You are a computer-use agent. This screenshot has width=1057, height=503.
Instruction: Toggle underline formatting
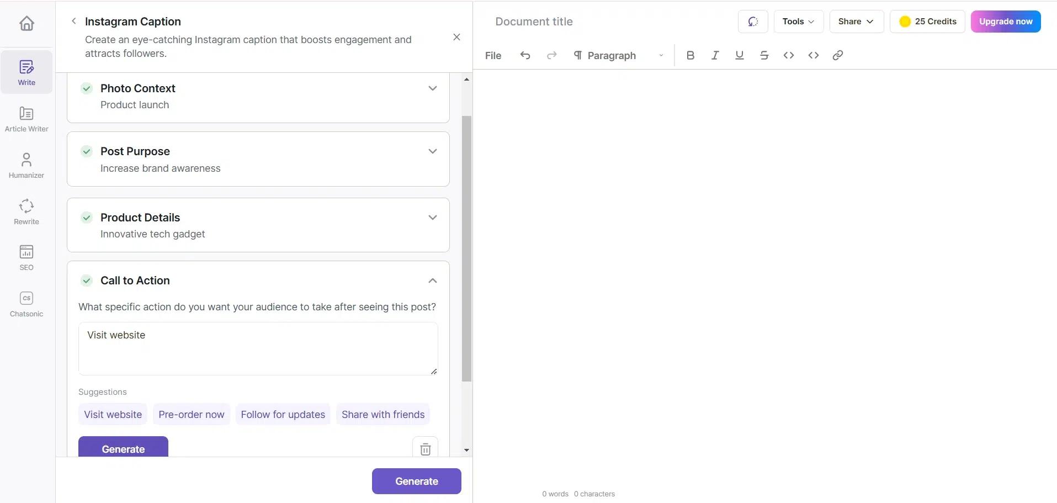(x=740, y=55)
